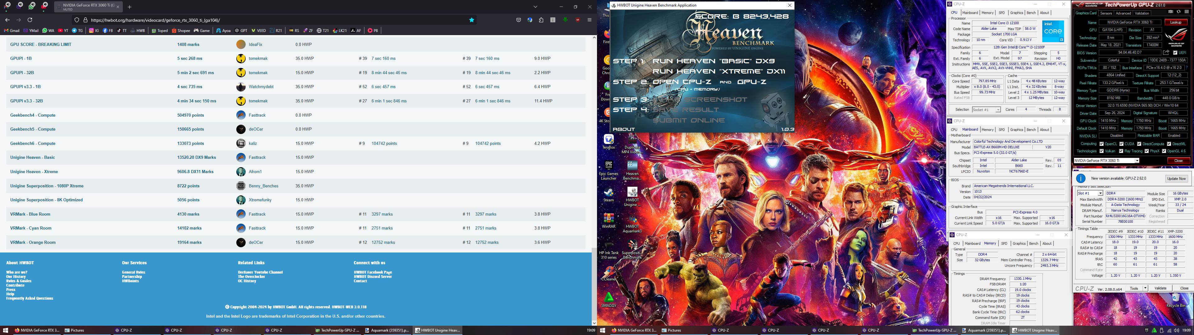1194x335 pixels.
Task: Toggle the Ray Tracing checkbox in GPU-Z
Action: click(1121, 151)
